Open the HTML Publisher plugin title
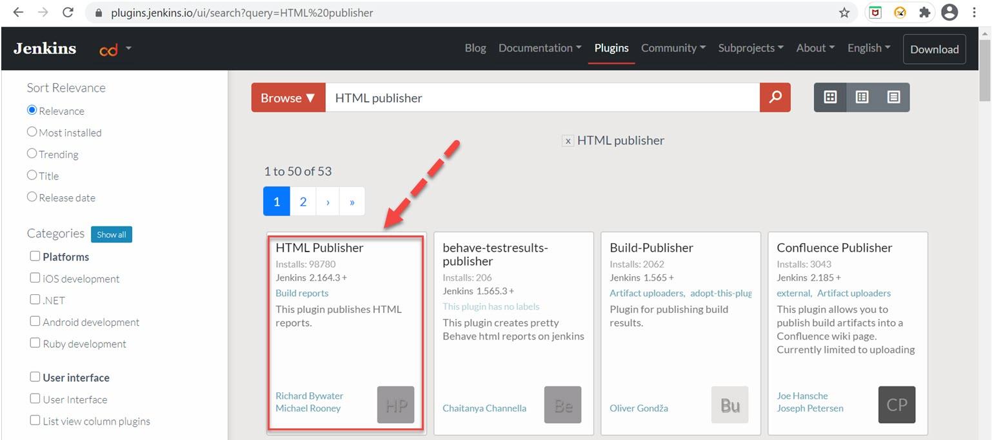The width and height of the screenshot is (992, 440). pyautogui.click(x=319, y=248)
